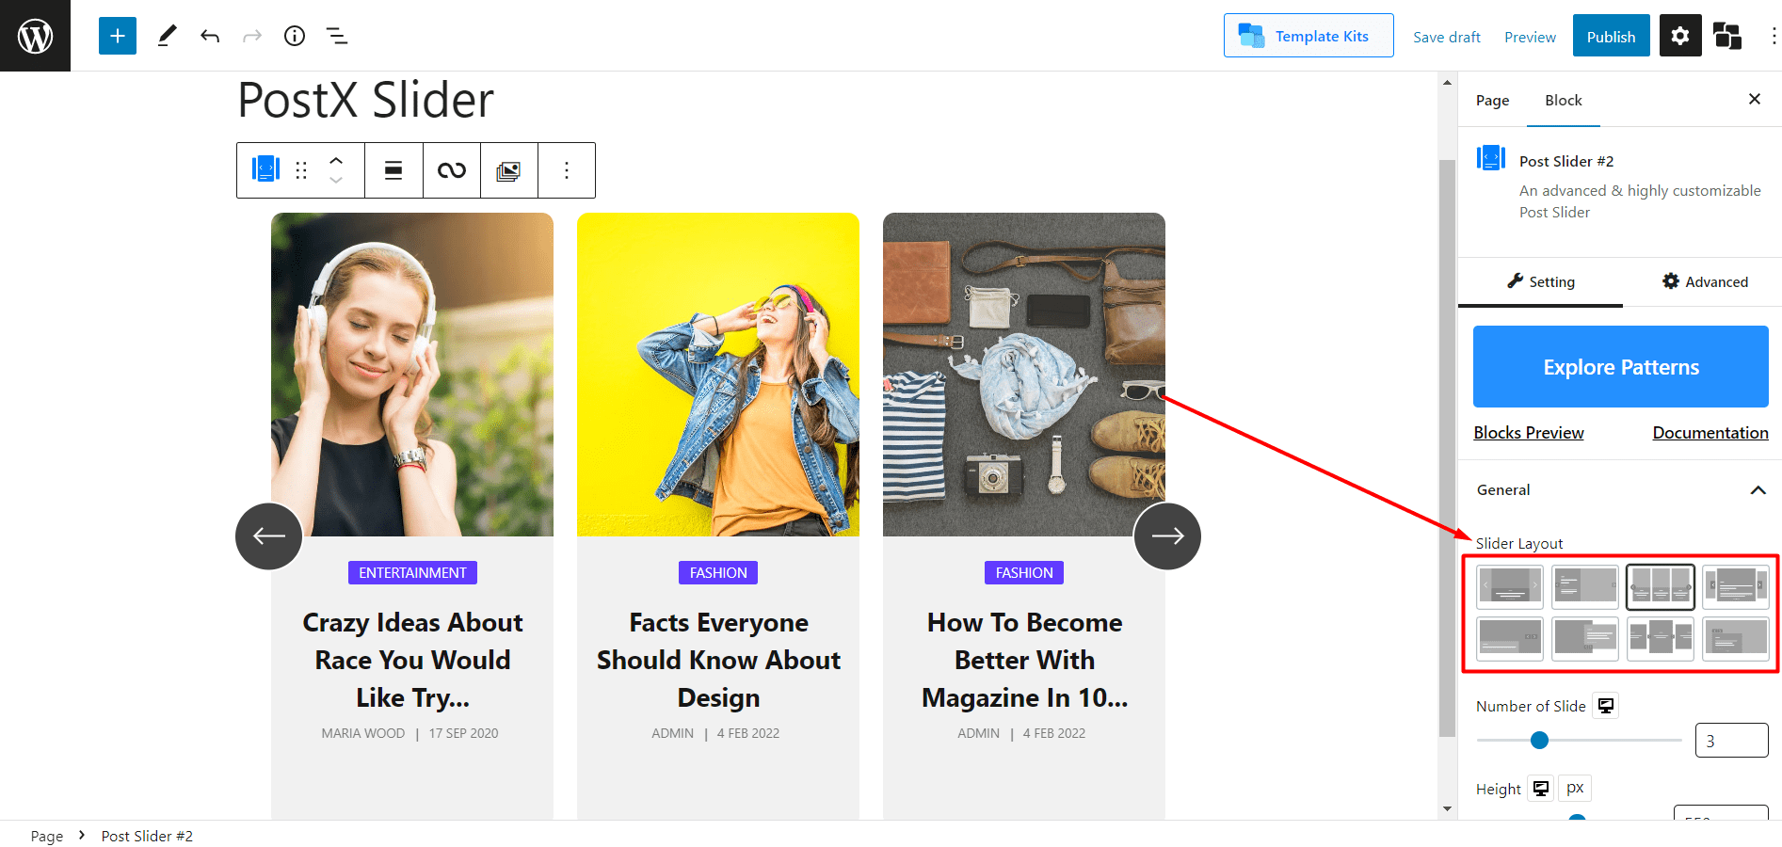Switch to the Page tab
Screen dimensions: 1782x847
[x=1492, y=101]
